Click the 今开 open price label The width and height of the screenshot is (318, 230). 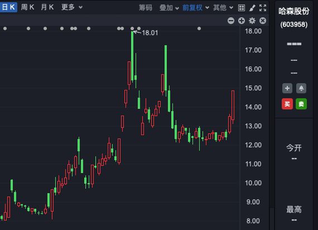[x=294, y=148]
